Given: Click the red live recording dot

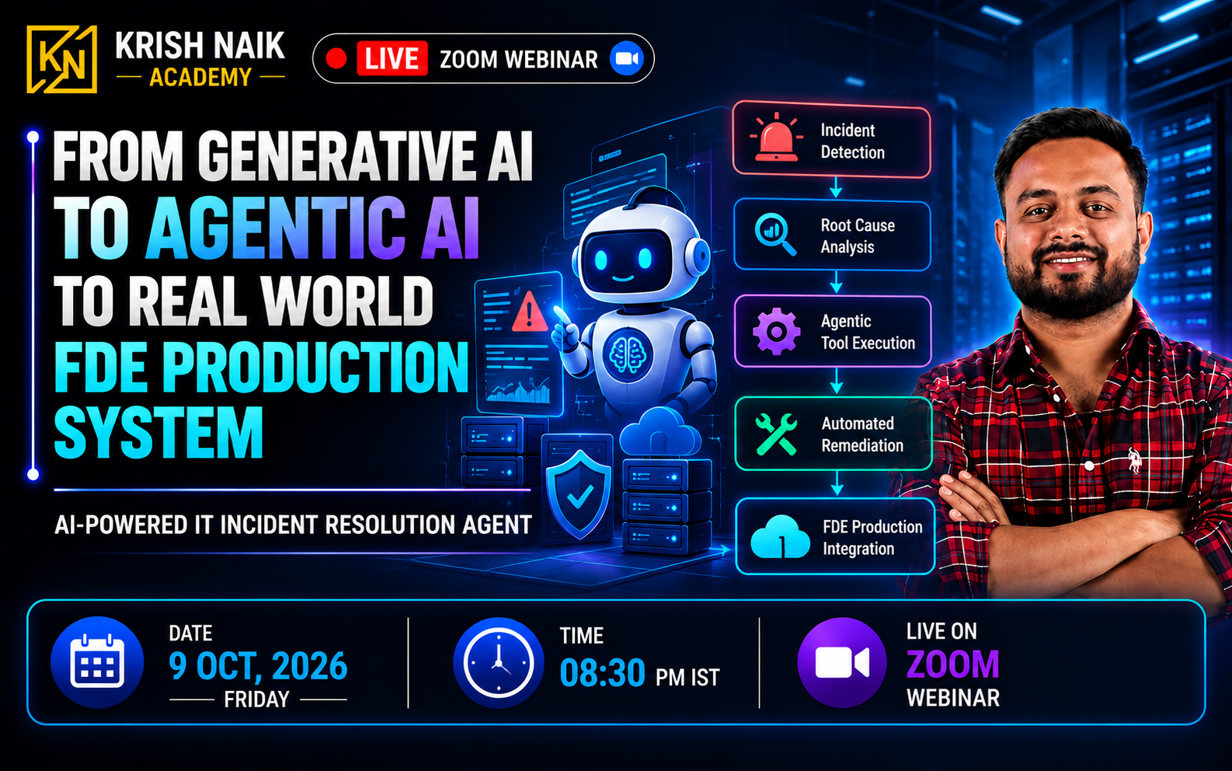Looking at the screenshot, I should (x=336, y=58).
